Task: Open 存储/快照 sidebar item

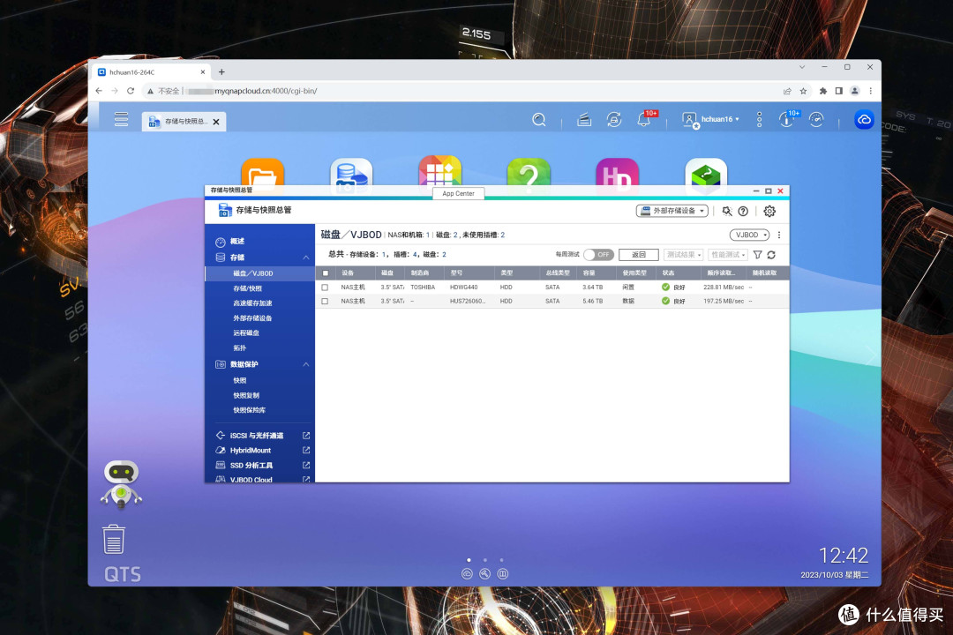Action: click(247, 288)
